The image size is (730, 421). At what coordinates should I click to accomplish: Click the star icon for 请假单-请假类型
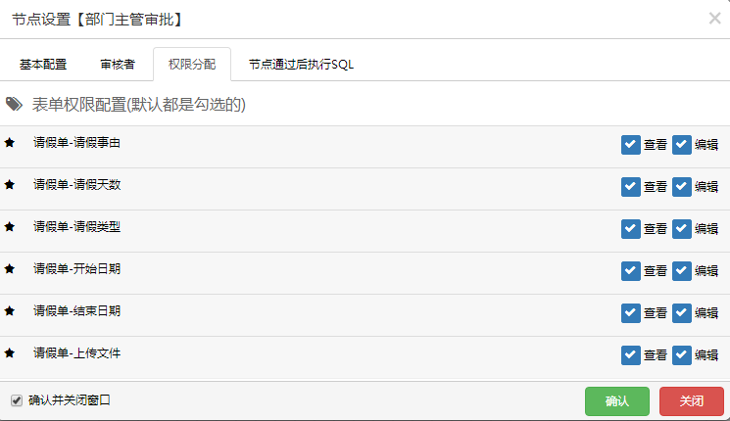tap(10, 226)
